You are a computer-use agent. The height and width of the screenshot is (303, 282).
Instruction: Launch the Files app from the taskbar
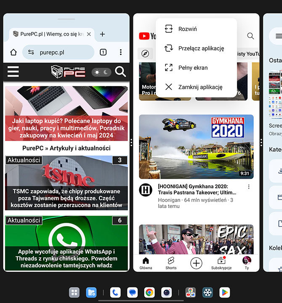coord(91,292)
